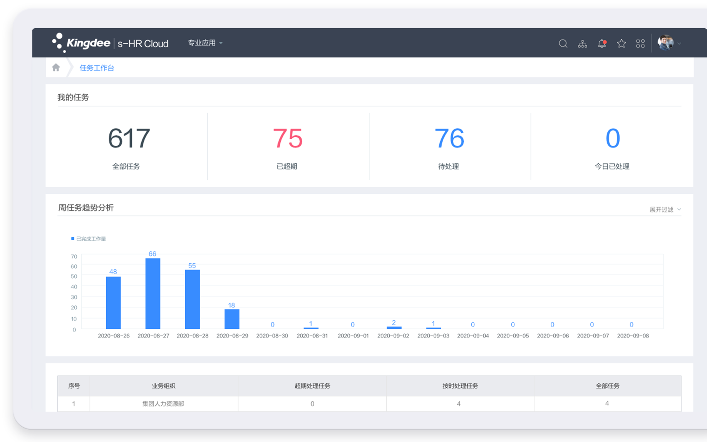This screenshot has width=707, height=442.
Task: Click the 2020-08-27 bar labeled 66
Action: point(153,293)
